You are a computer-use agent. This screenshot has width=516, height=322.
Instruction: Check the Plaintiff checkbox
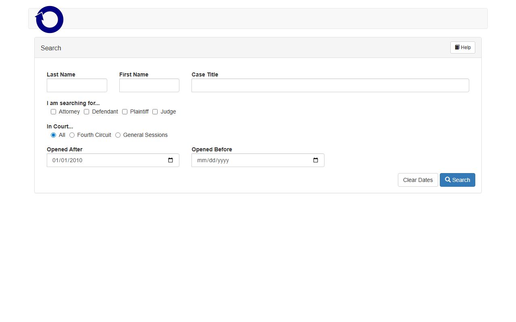[x=125, y=112]
